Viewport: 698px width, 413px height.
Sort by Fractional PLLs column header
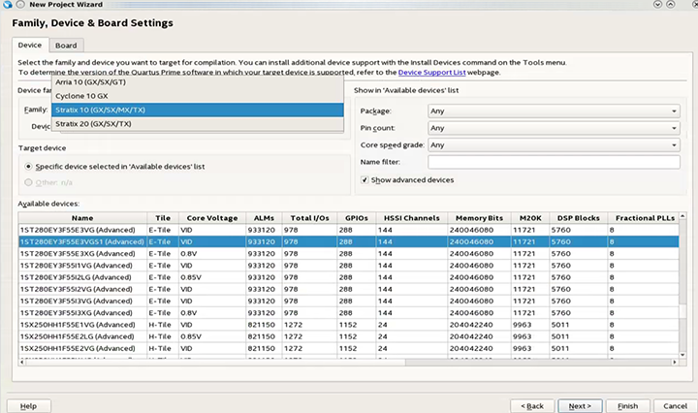tap(644, 218)
